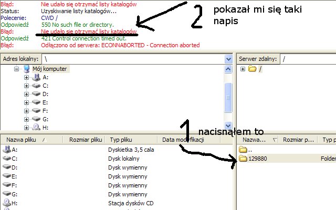Select 'Dysk lokalny' type cell for C:

point(124,159)
